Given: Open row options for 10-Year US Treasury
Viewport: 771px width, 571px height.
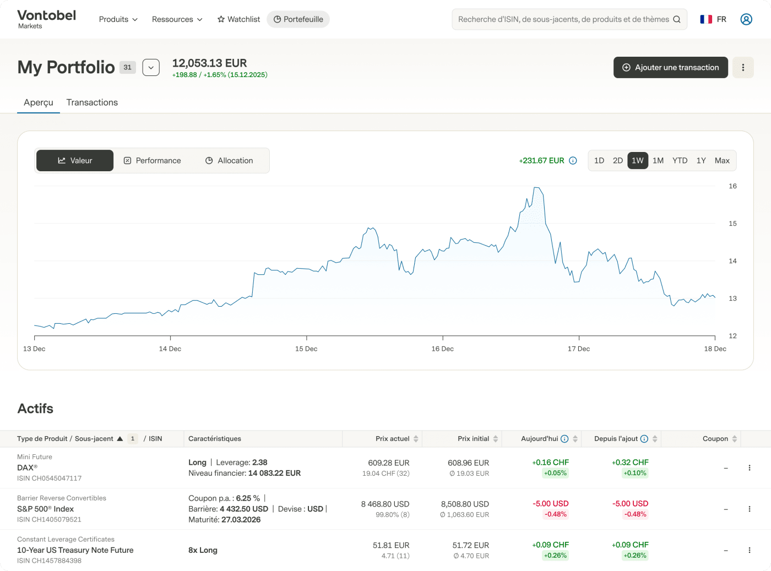Looking at the screenshot, I should 750,550.
